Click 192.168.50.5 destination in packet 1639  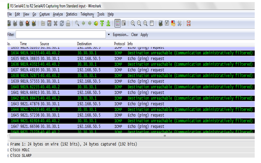89,81
